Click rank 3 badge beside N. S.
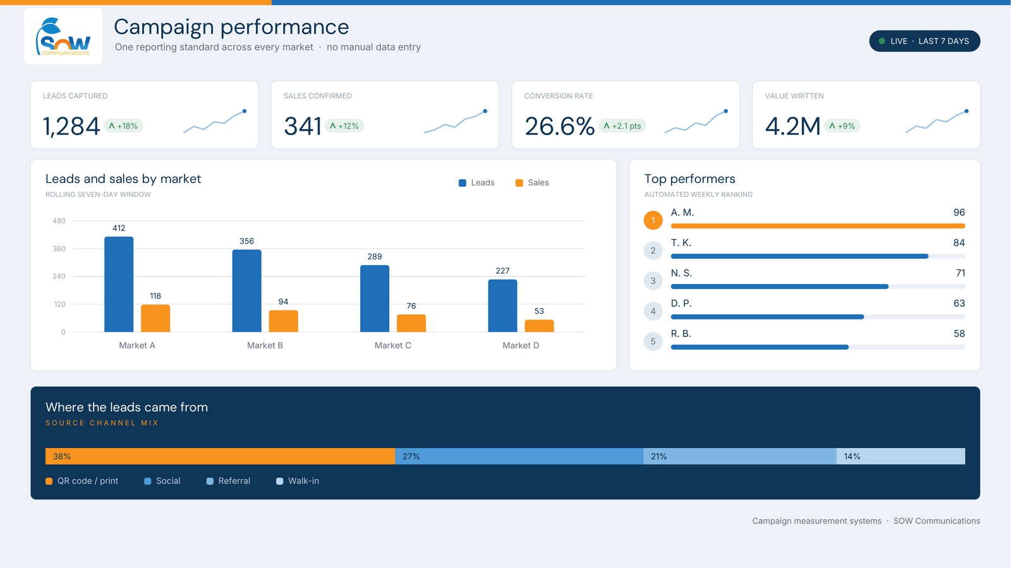Viewport: 1011px width, 568px height. [x=653, y=281]
